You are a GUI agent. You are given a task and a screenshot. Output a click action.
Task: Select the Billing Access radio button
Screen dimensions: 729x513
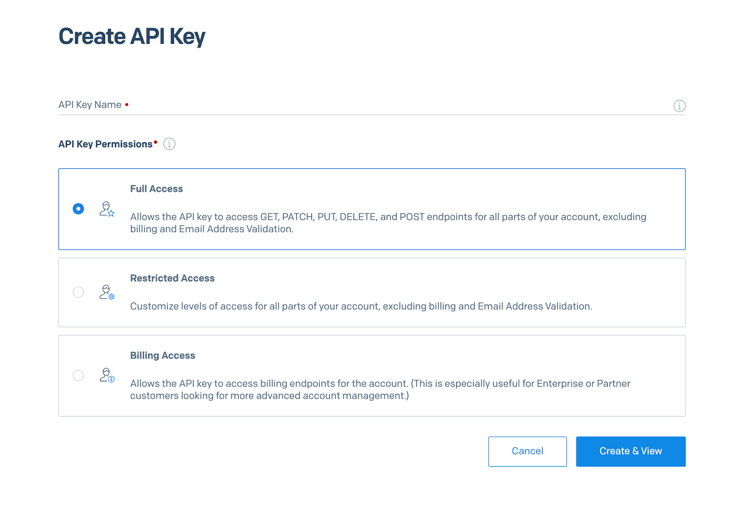click(x=78, y=375)
